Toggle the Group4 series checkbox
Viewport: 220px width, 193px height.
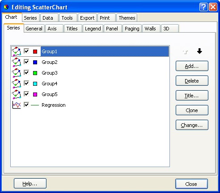pos(26,83)
